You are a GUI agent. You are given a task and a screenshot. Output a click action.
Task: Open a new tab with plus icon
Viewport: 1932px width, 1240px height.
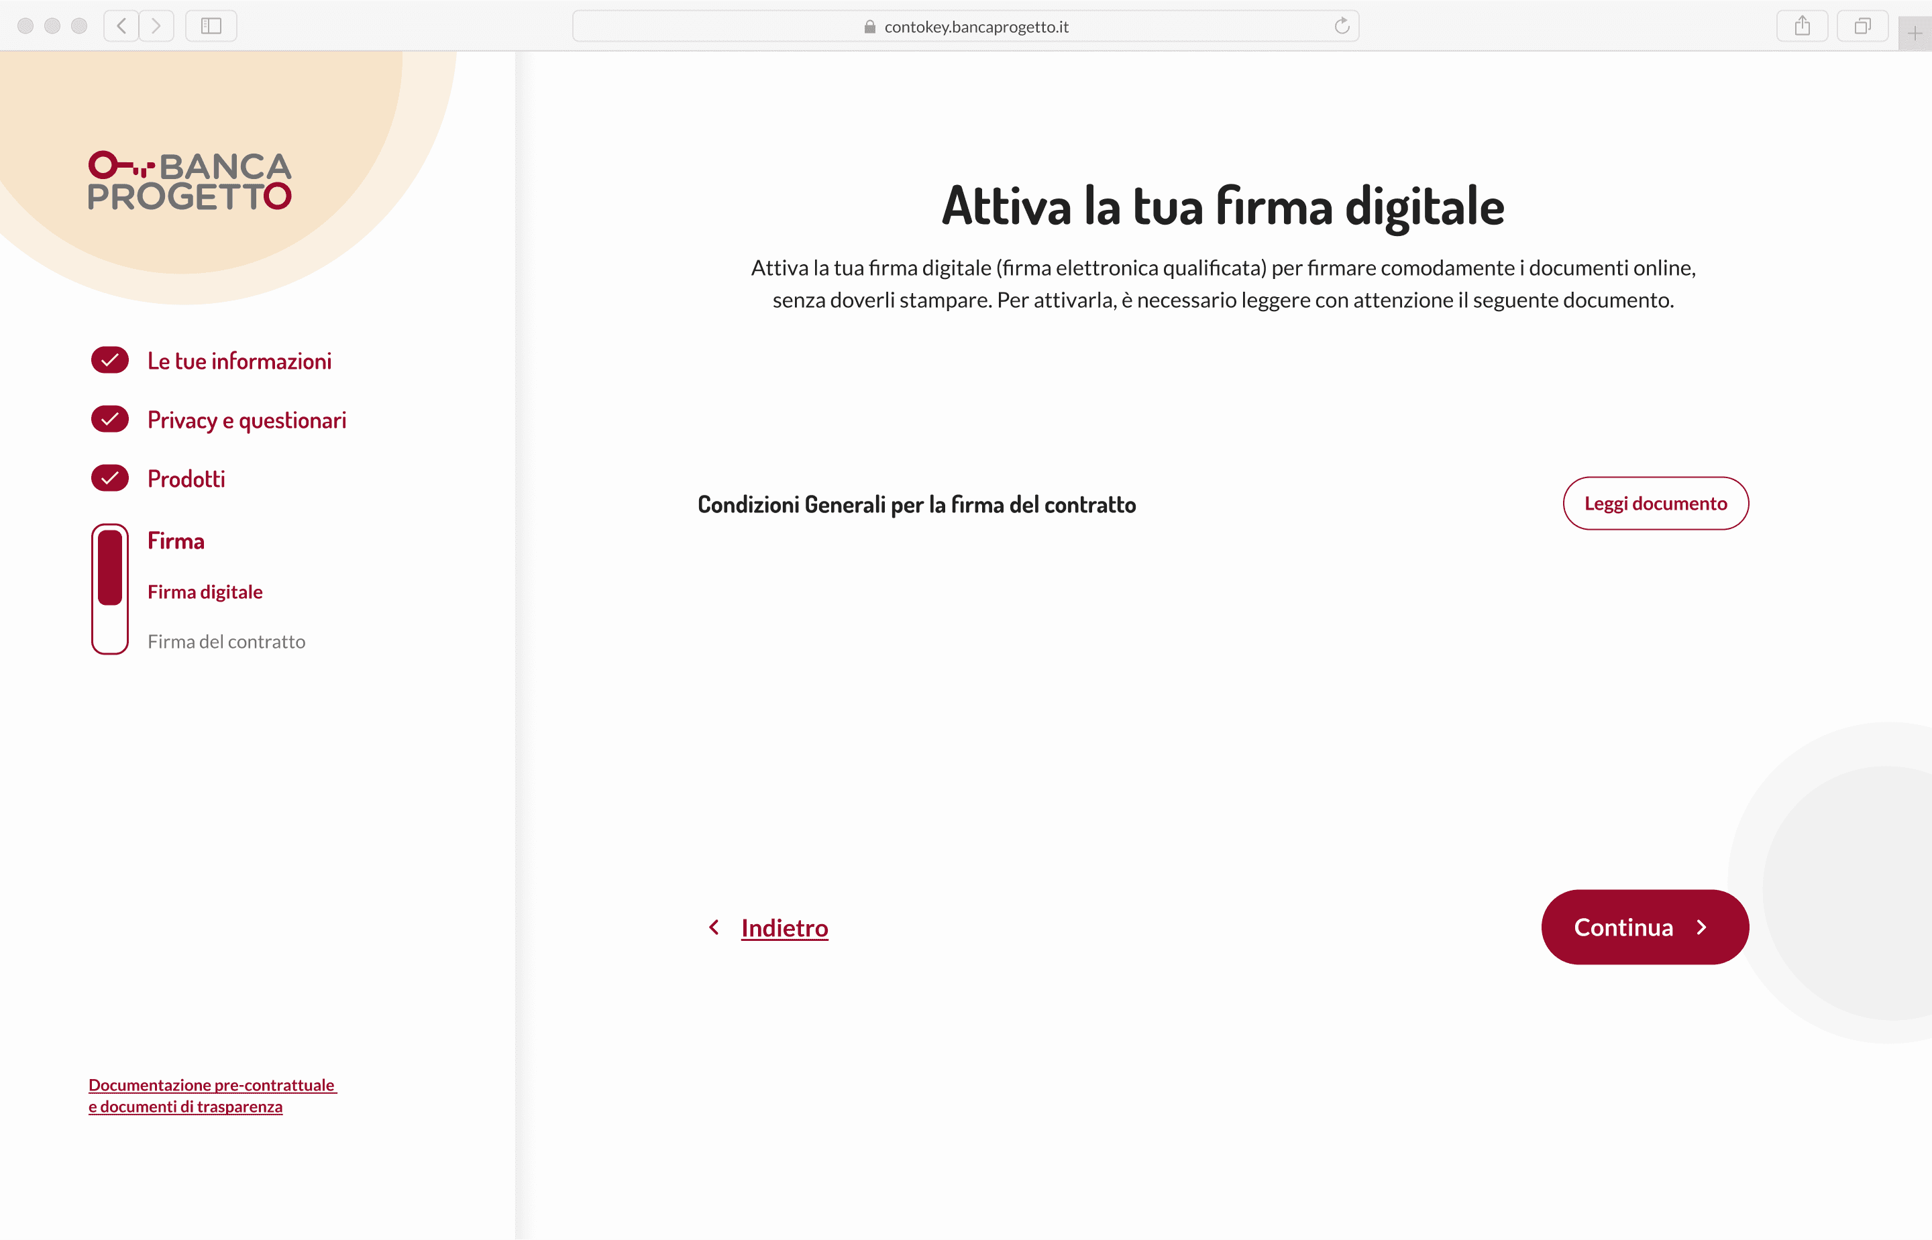(x=1915, y=34)
